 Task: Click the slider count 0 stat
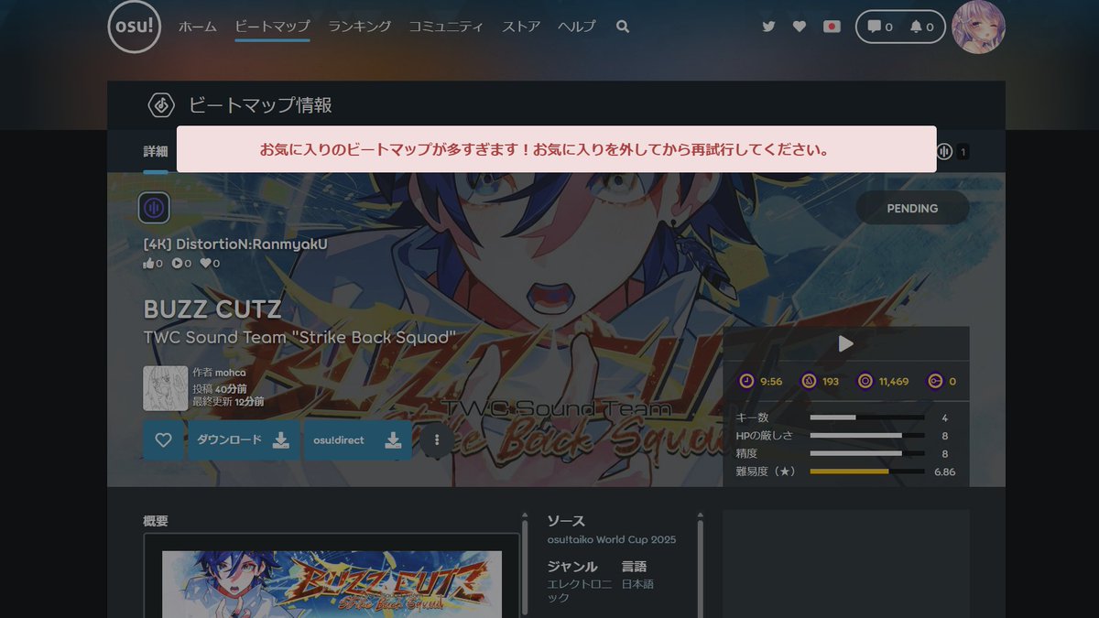941,381
